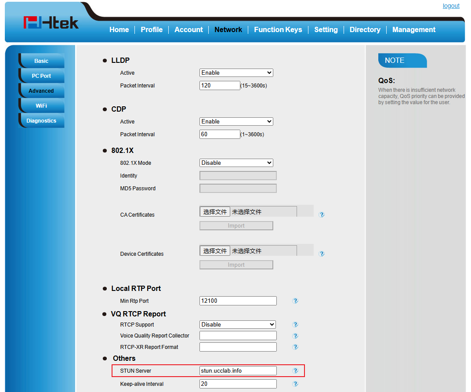Click help icon next to RTCP Support
Image resolution: width=471 pixels, height=392 pixels.
tap(295, 325)
